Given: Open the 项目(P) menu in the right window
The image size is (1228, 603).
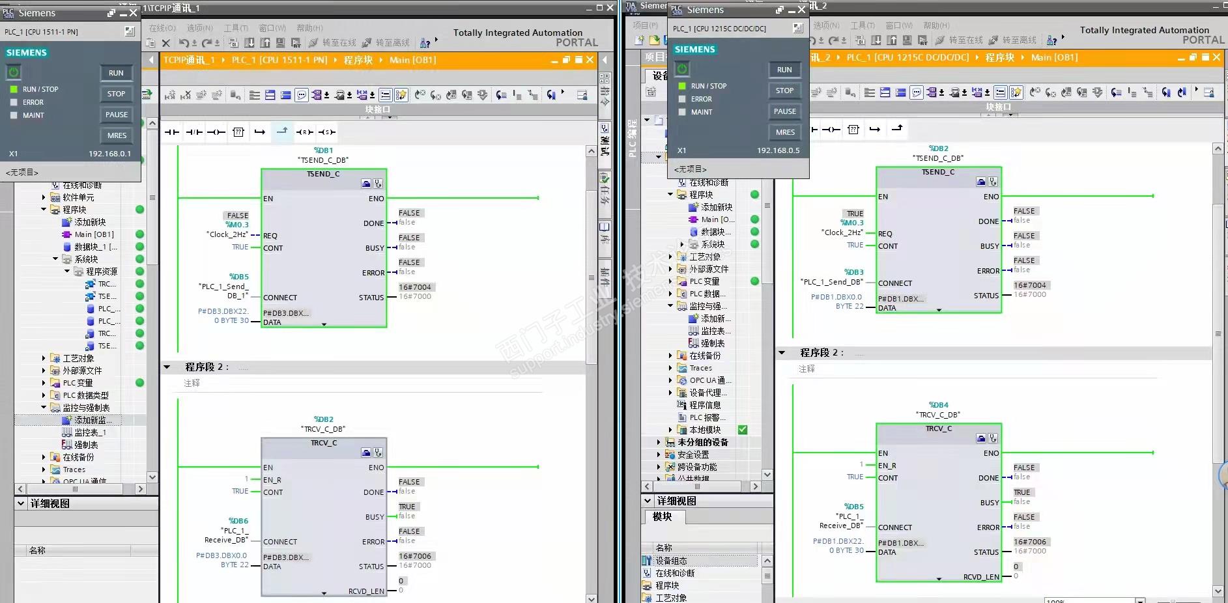Looking at the screenshot, I should [646, 25].
